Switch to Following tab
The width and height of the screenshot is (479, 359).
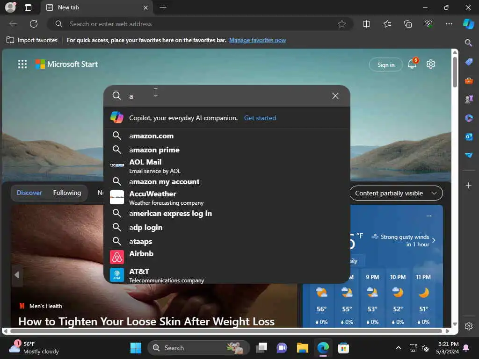tap(67, 193)
